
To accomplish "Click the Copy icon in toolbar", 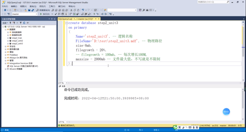I will 75,10.
